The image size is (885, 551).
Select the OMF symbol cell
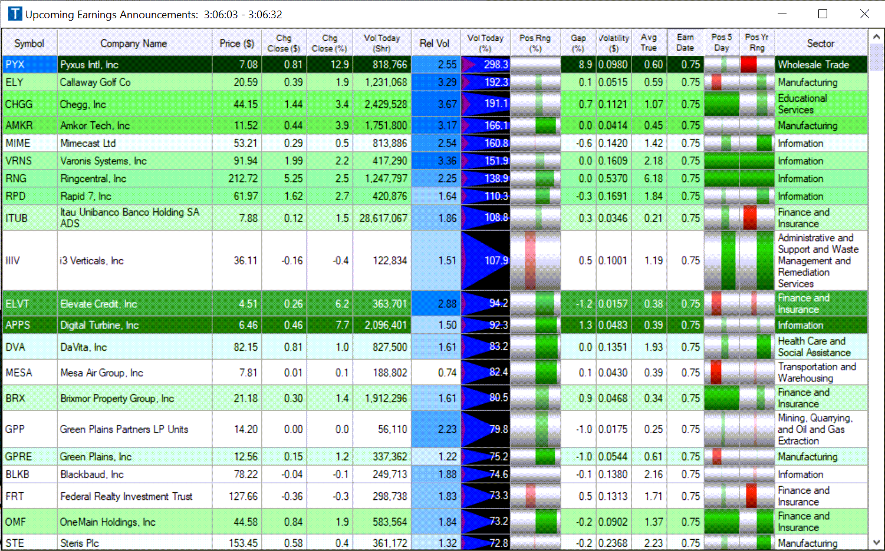[29, 522]
